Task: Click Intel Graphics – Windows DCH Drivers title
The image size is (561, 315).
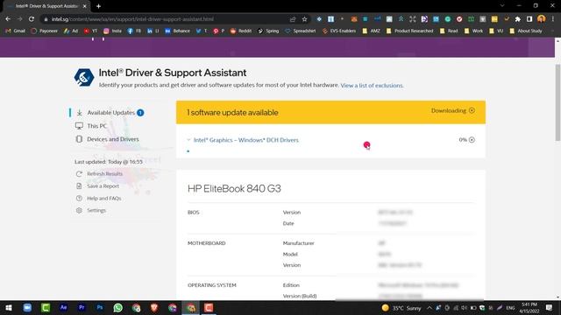Action: pyautogui.click(x=245, y=140)
